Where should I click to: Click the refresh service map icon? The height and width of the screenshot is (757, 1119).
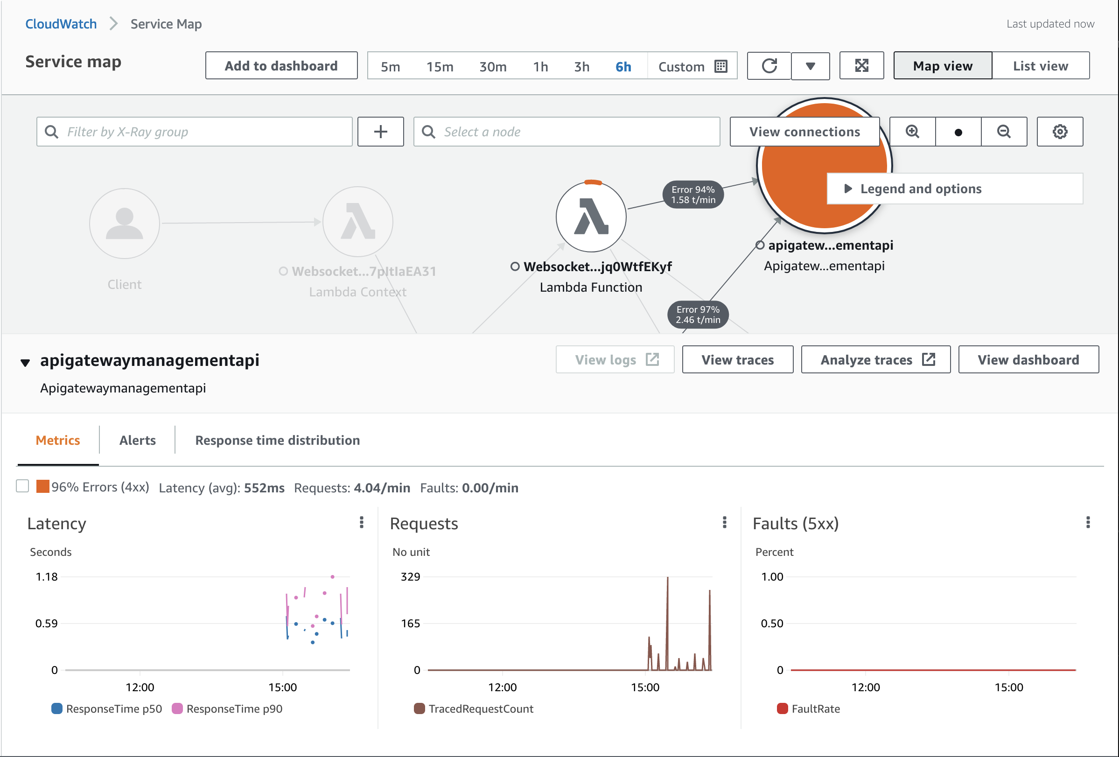point(769,65)
